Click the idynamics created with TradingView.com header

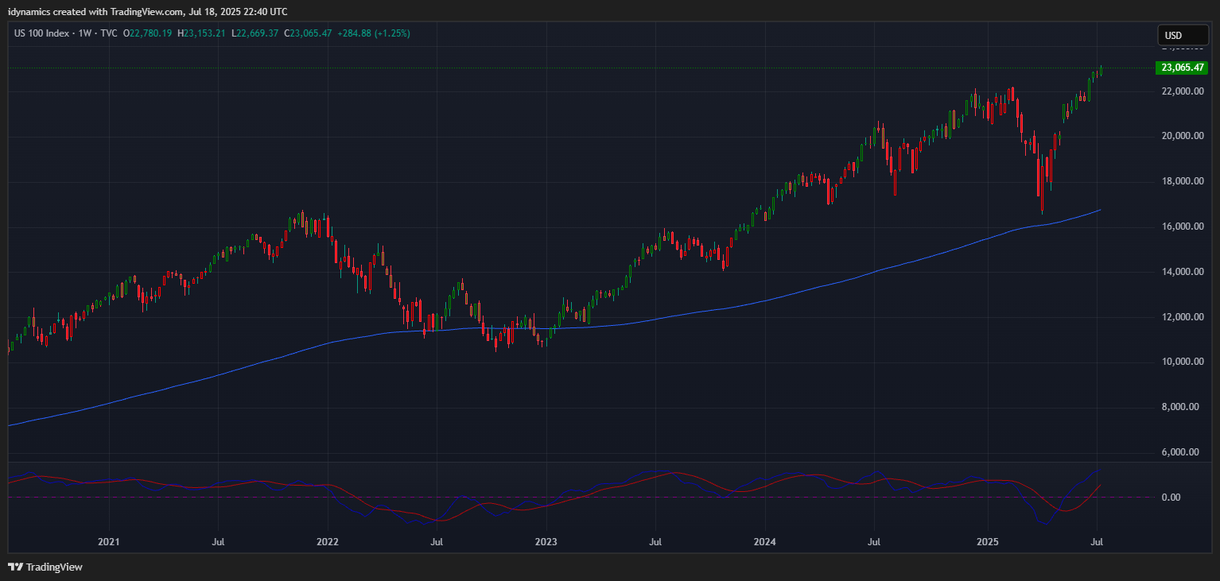click(148, 11)
